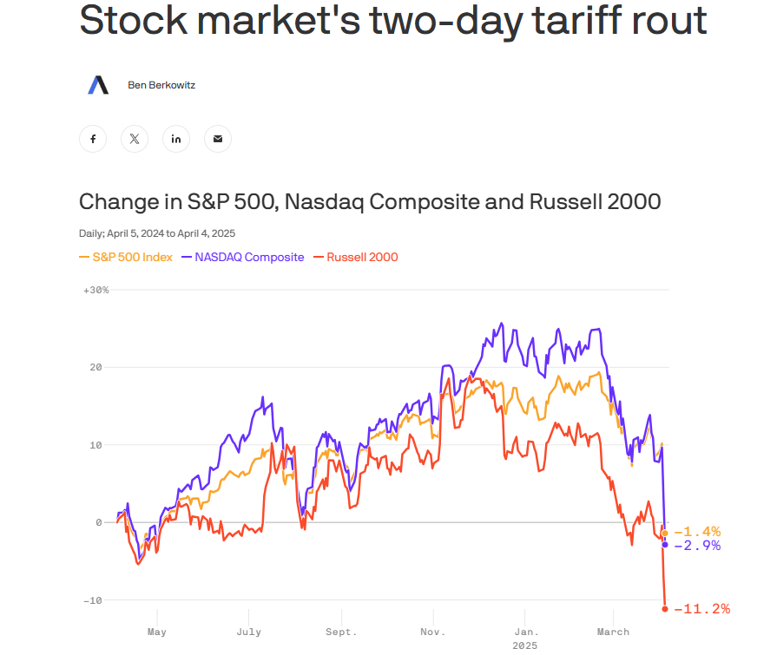
Task: Share article on Facebook
Action: click(93, 139)
